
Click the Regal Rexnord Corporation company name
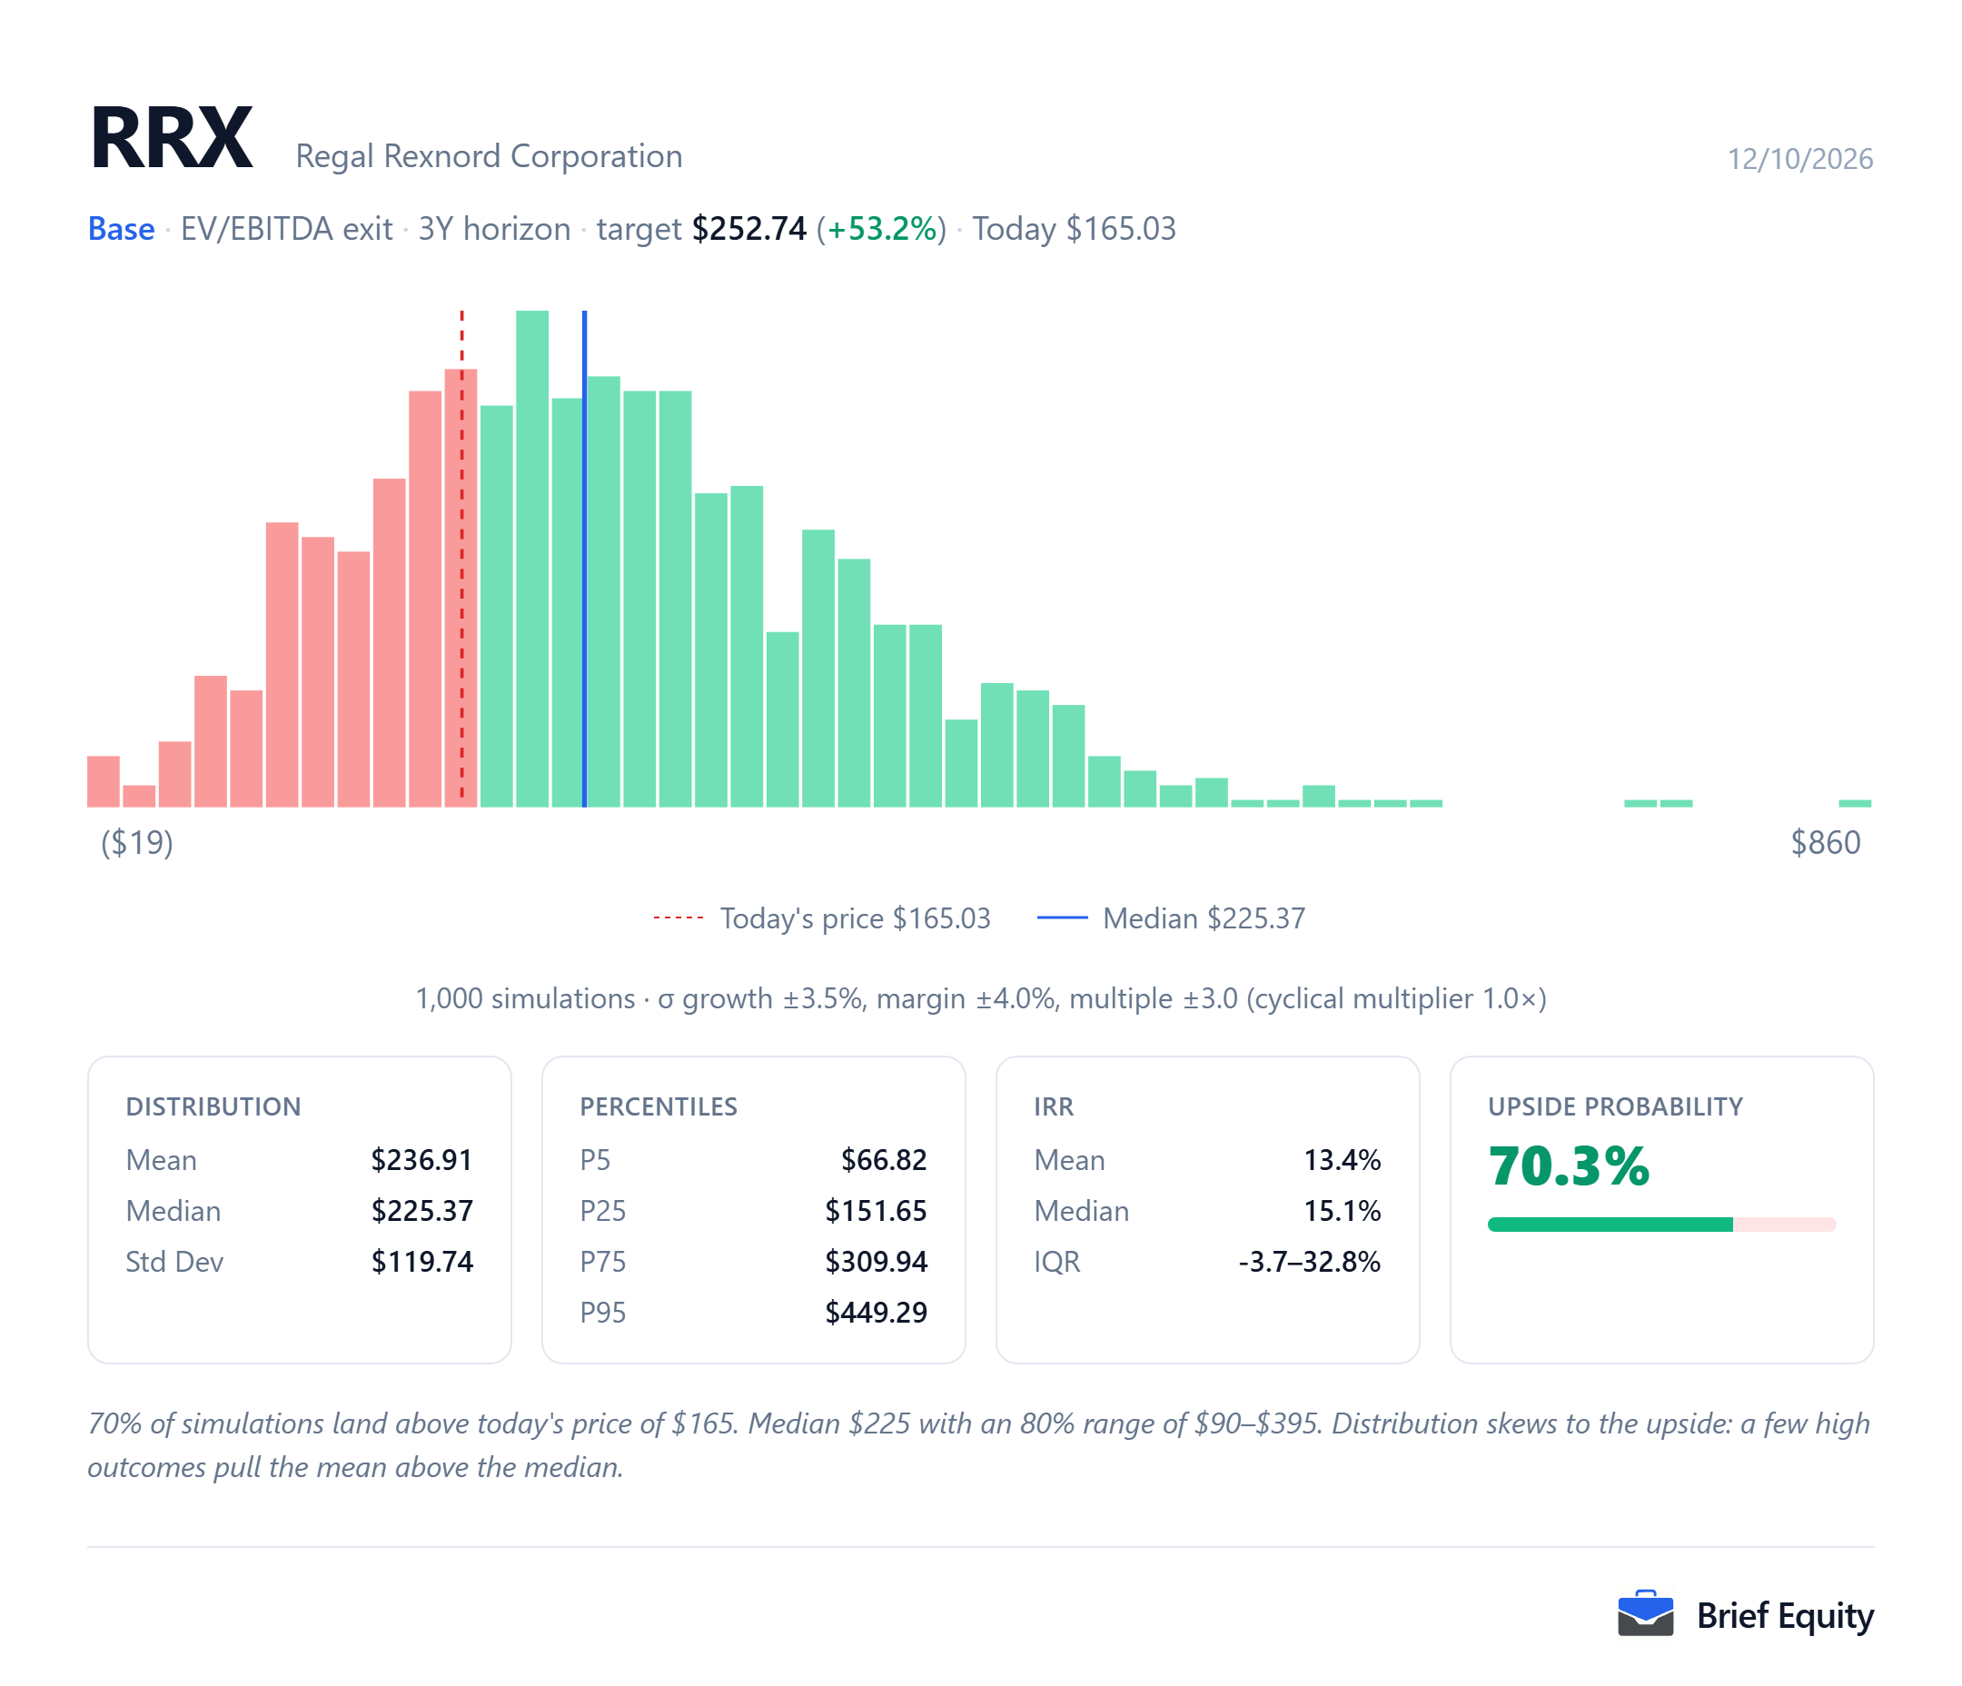coord(489,156)
